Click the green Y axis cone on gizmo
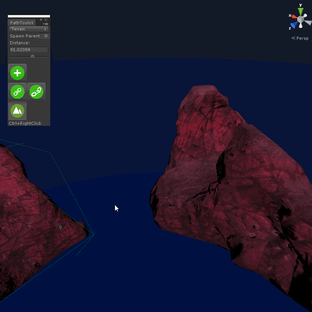The width and height of the screenshot is (312, 312). [301, 11]
